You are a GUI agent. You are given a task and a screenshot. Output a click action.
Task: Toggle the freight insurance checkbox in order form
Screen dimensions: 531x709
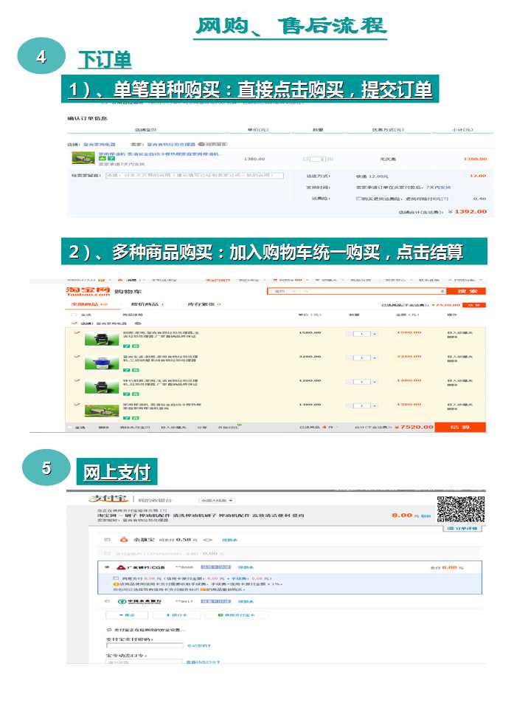[359, 199]
